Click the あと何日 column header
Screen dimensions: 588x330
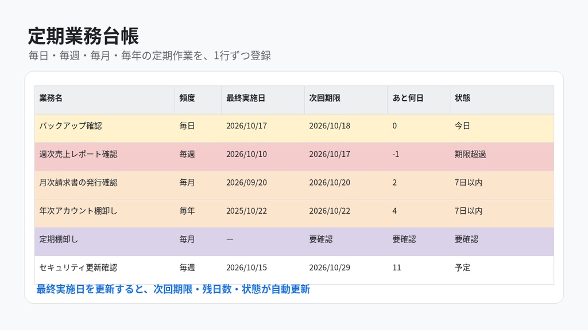(419, 100)
